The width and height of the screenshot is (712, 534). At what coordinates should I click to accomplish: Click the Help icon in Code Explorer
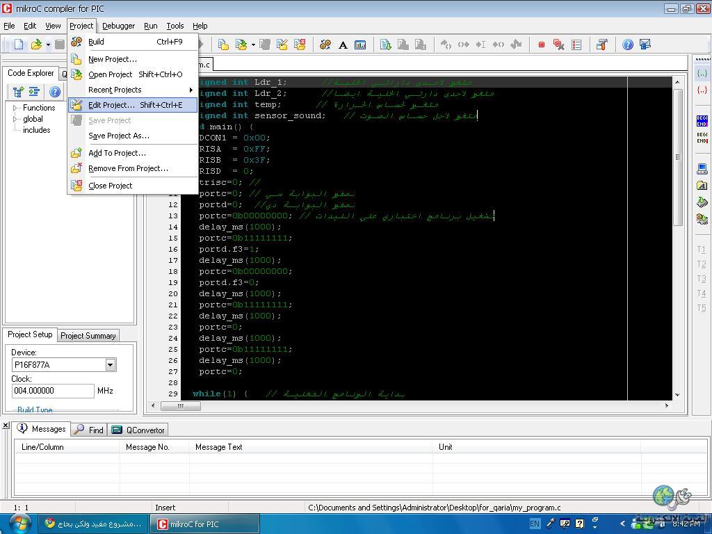pos(55,92)
